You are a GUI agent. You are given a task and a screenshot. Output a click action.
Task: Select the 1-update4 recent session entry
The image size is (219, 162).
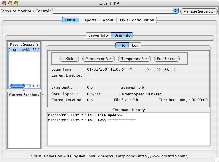tap(24, 49)
